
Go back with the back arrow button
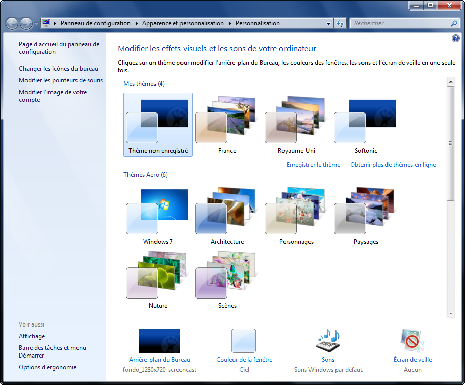tap(12, 23)
